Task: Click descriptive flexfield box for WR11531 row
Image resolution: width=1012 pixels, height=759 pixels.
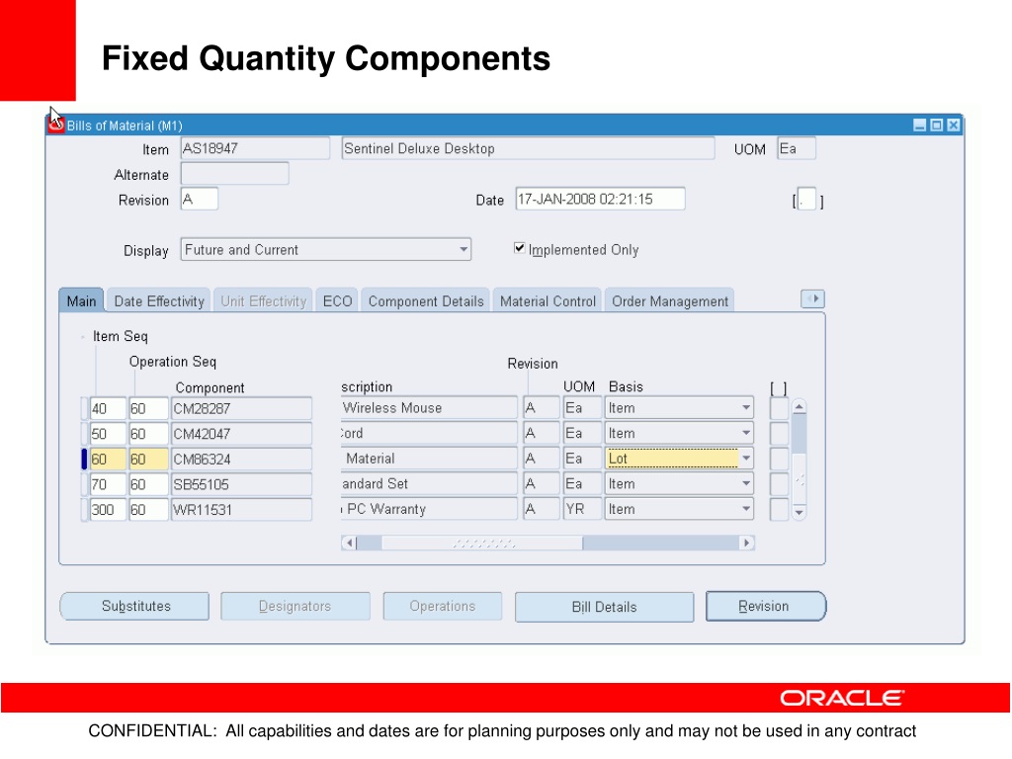Action: [x=779, y=509]
